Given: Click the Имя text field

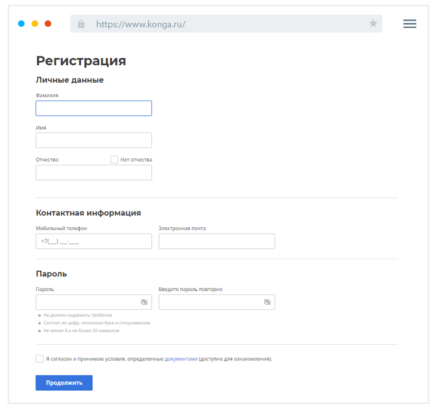Looking at the screenshot, I should click(x=94, y=140).
